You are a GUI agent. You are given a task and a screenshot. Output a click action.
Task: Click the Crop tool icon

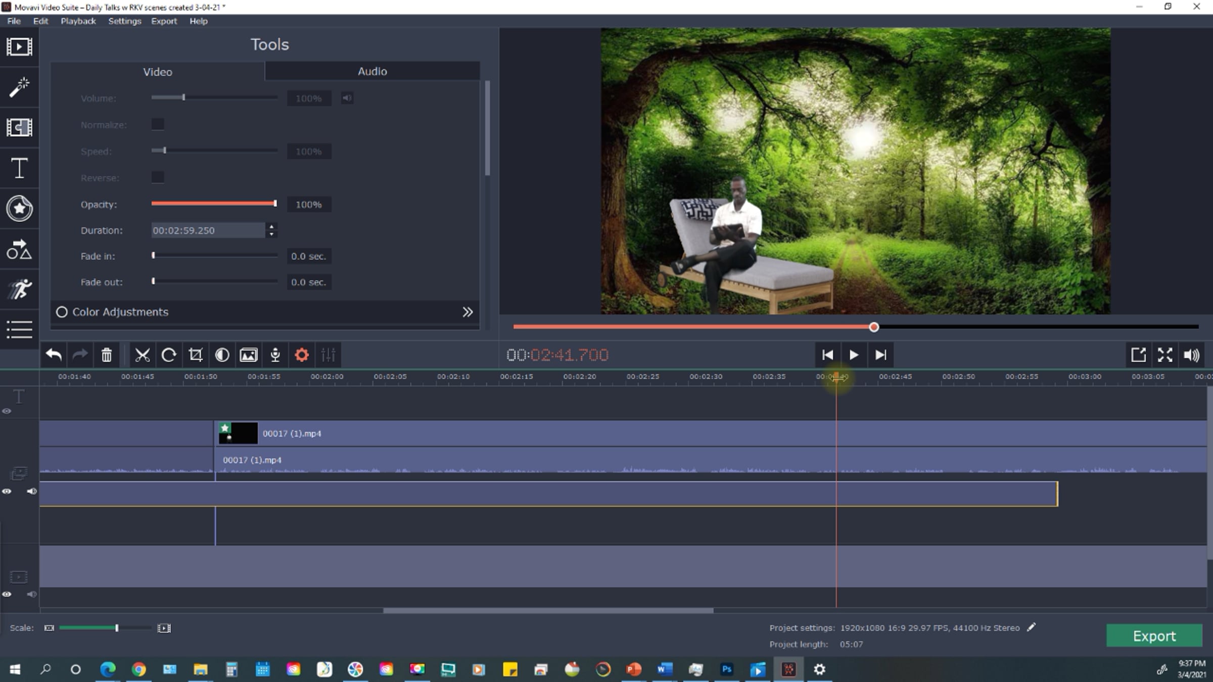click(x=196, y=355)
